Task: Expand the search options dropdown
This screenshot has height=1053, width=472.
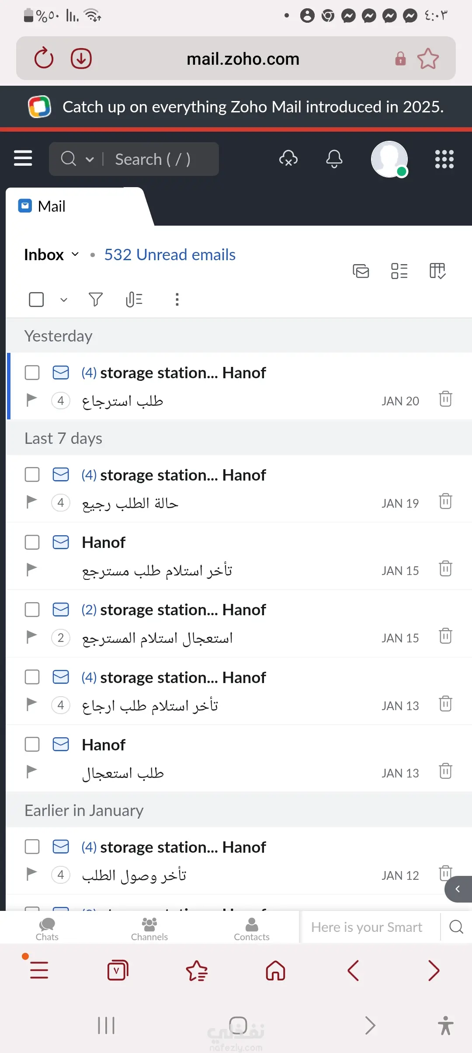Action: (x=90, y=159)
